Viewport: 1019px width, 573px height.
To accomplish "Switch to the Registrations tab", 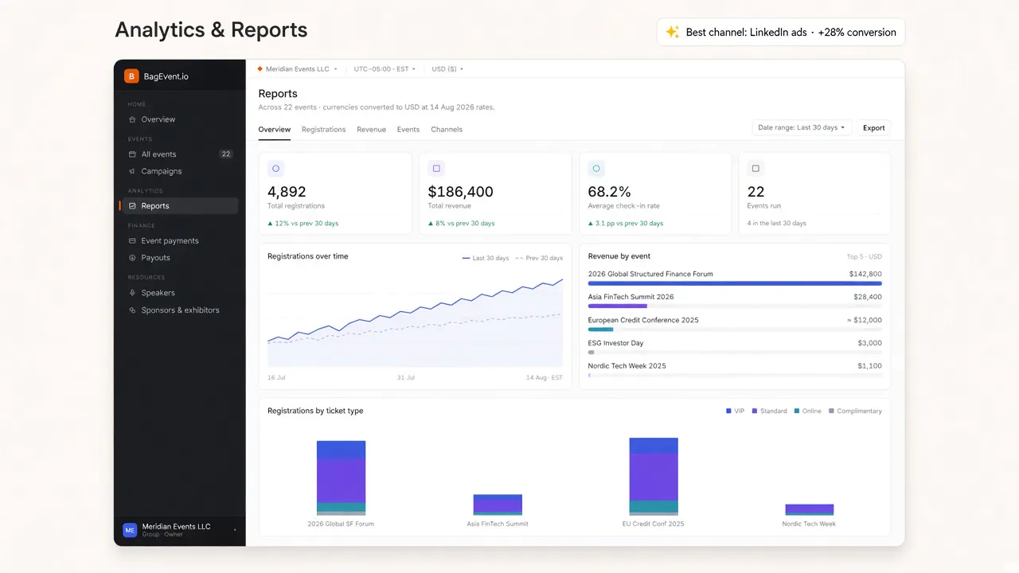I will [324, 130].
